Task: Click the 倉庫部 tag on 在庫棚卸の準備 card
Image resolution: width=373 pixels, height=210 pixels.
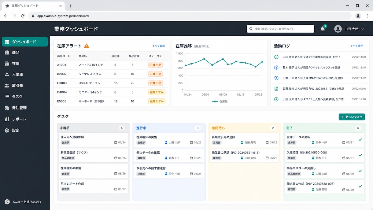Action: click(x=65, y=174)
